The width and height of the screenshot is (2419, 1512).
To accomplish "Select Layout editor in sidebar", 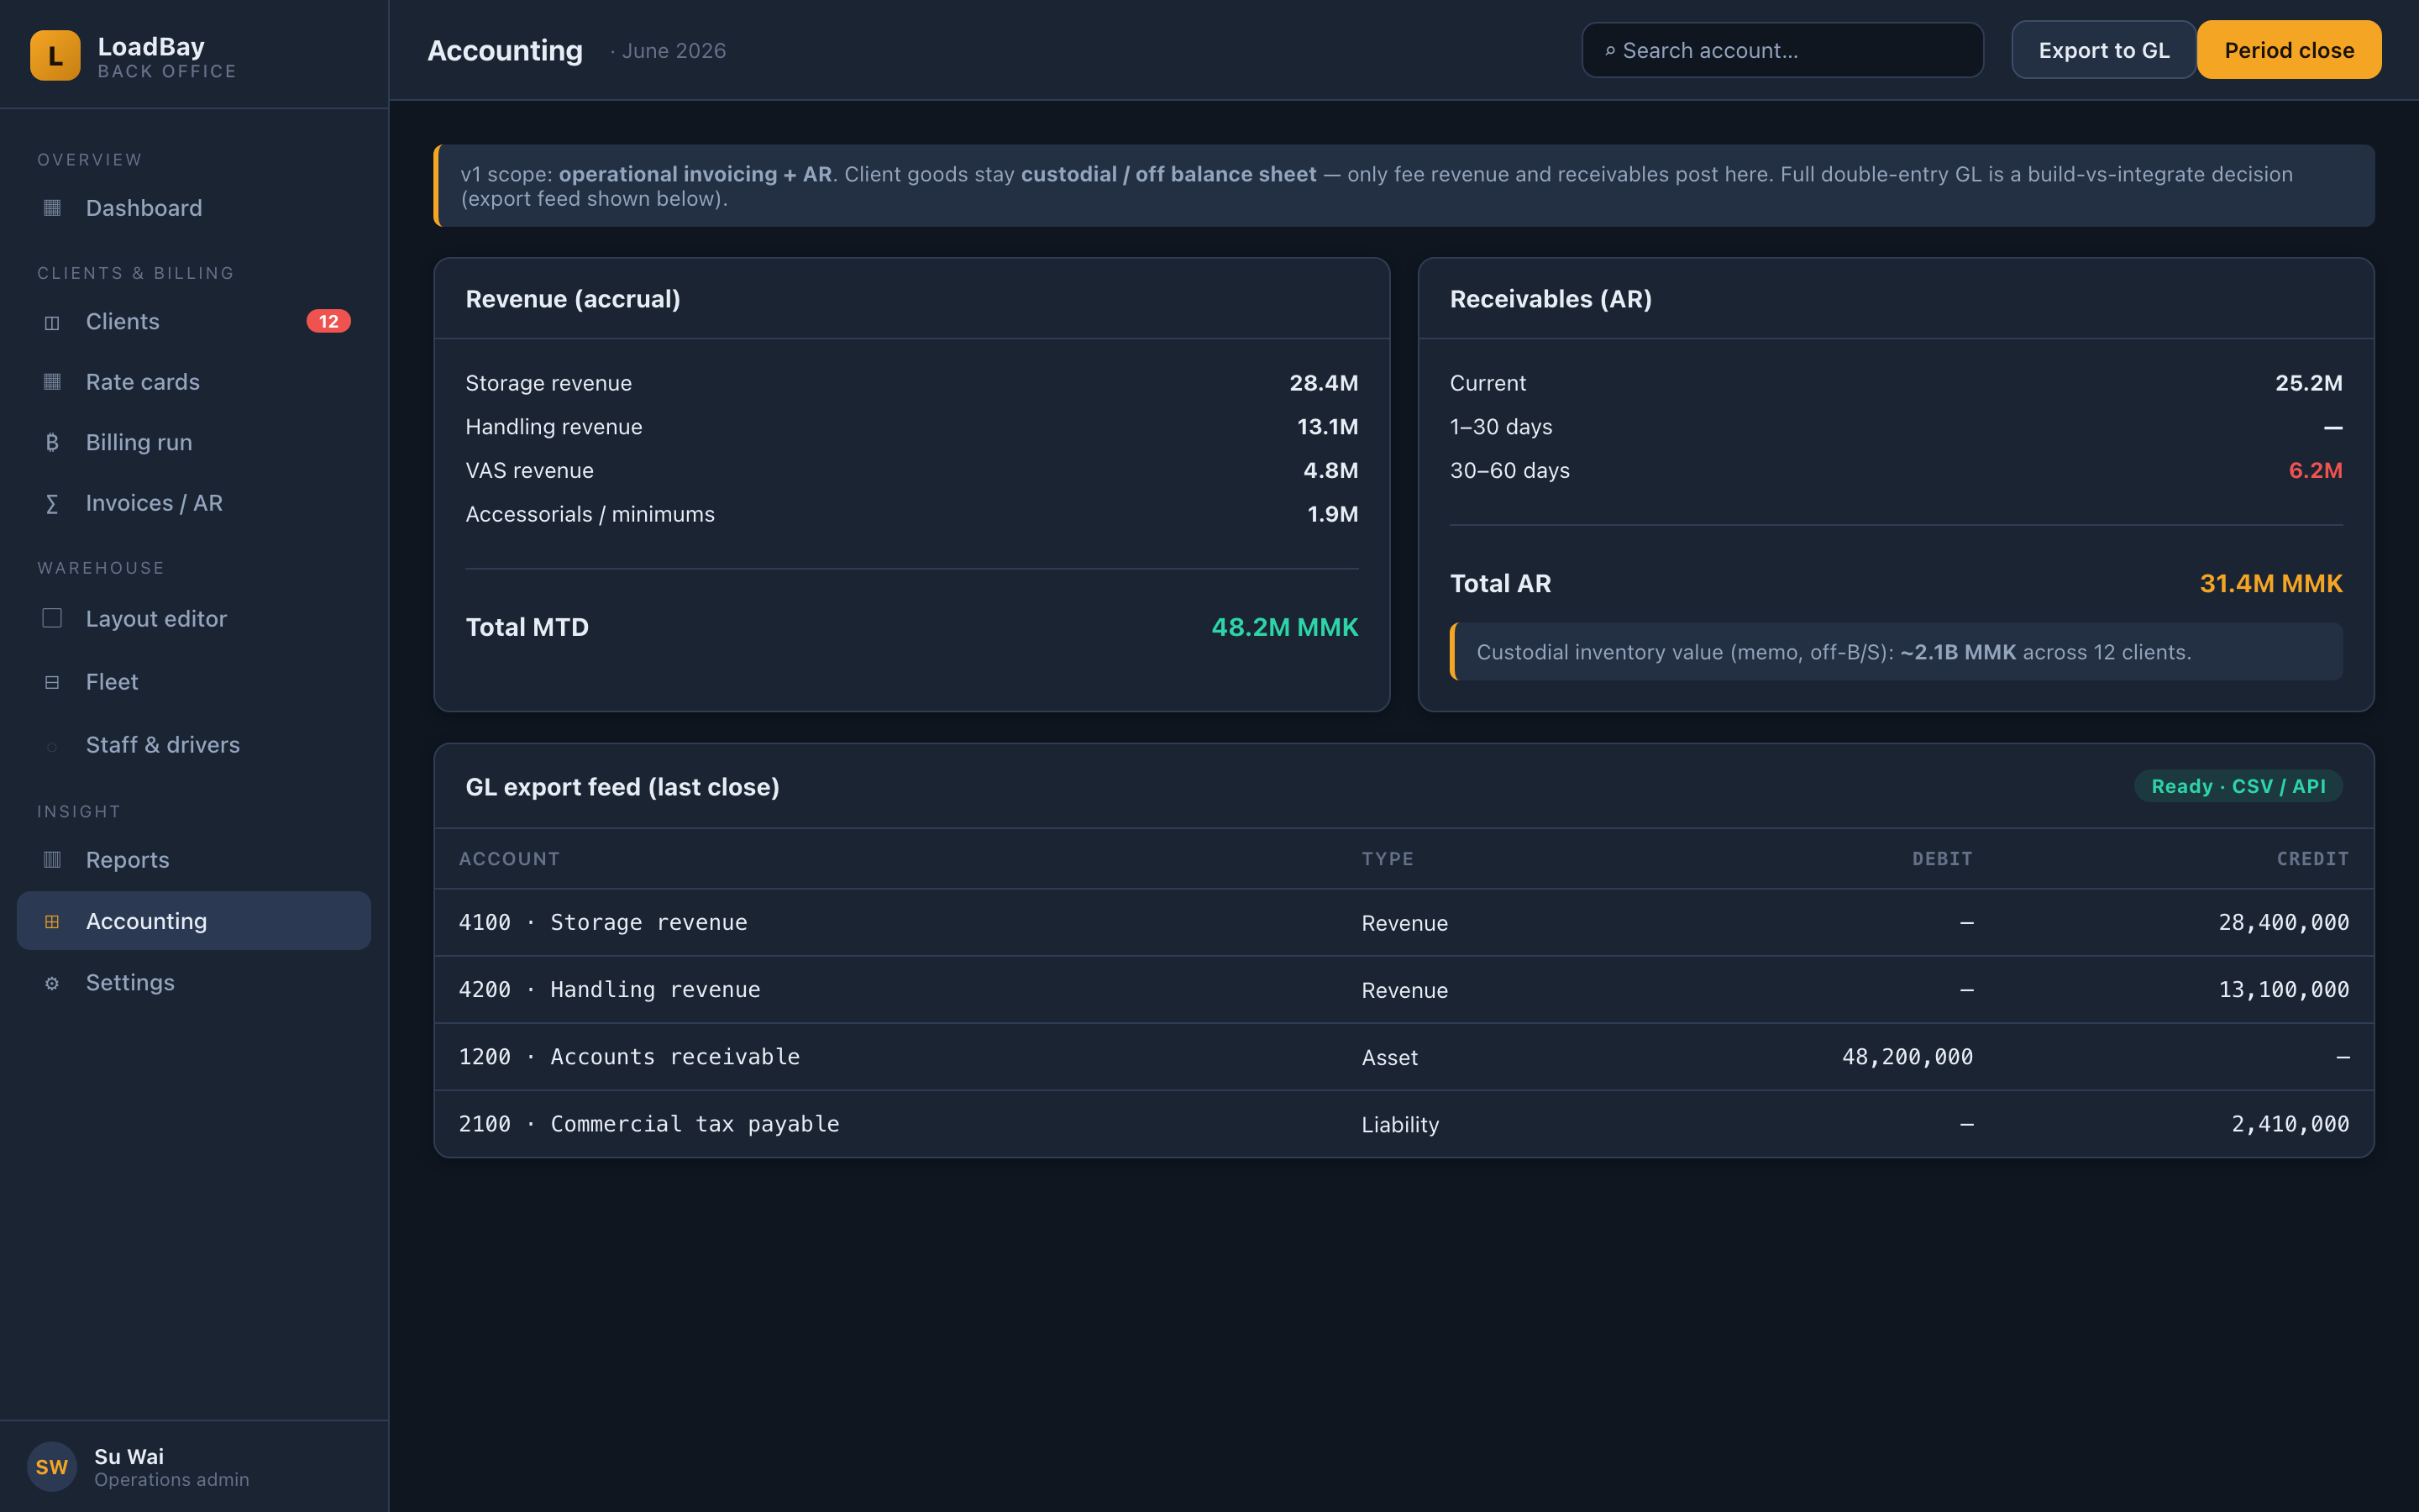I will (194, 618).
